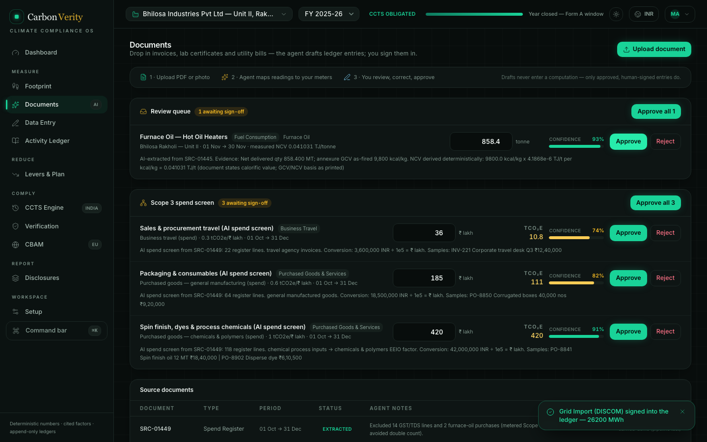Viewport: 707px width, 442px height.
Task: Click the Review queue inbox icon
Action: point(143,111)
